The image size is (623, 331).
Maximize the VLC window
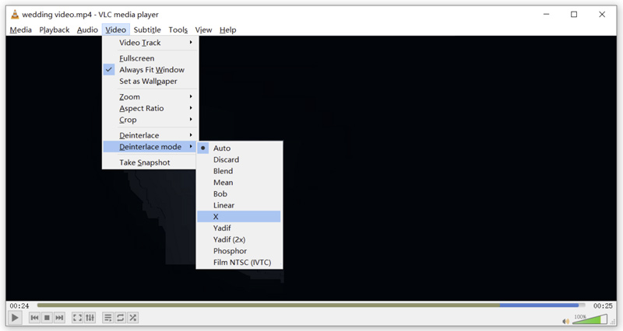(574, 14)
